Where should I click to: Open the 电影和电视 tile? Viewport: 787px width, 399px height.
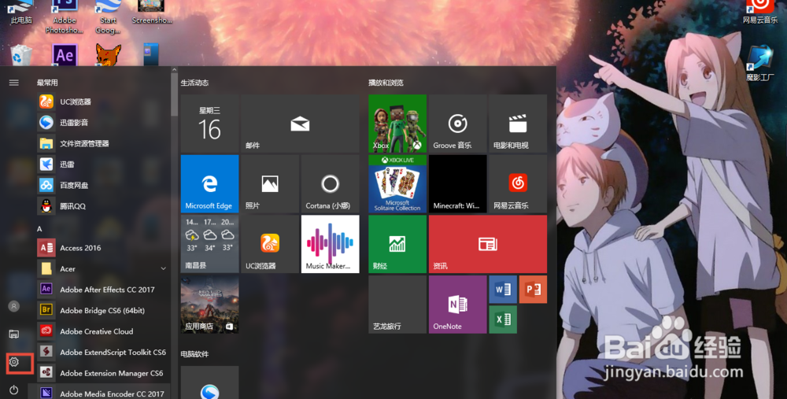coord(518,124)
